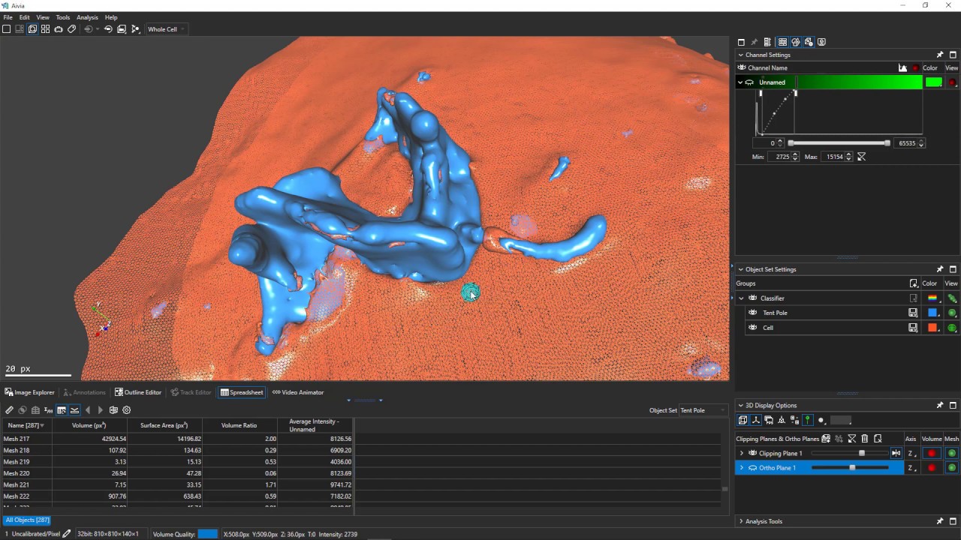Click the channel intensity range slider track

pos(839,142)
